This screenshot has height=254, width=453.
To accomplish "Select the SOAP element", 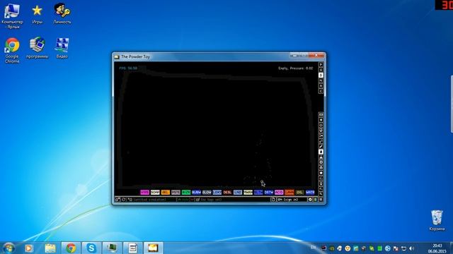I will tap(155, 192).
